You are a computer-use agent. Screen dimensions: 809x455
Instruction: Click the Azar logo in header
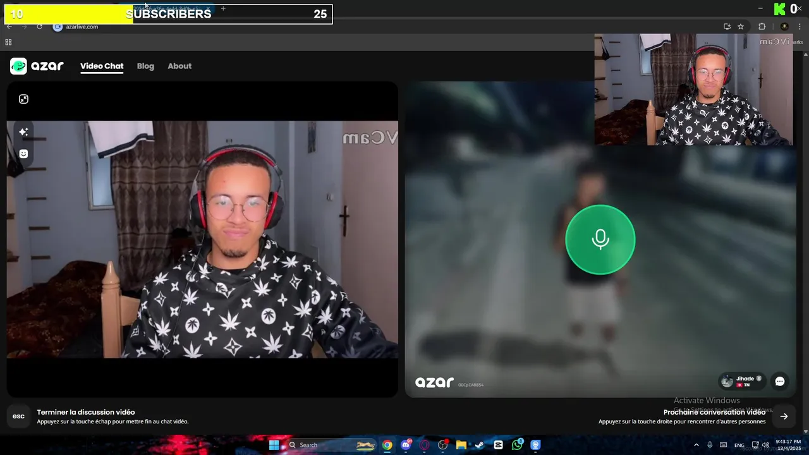tap(37, 66)
